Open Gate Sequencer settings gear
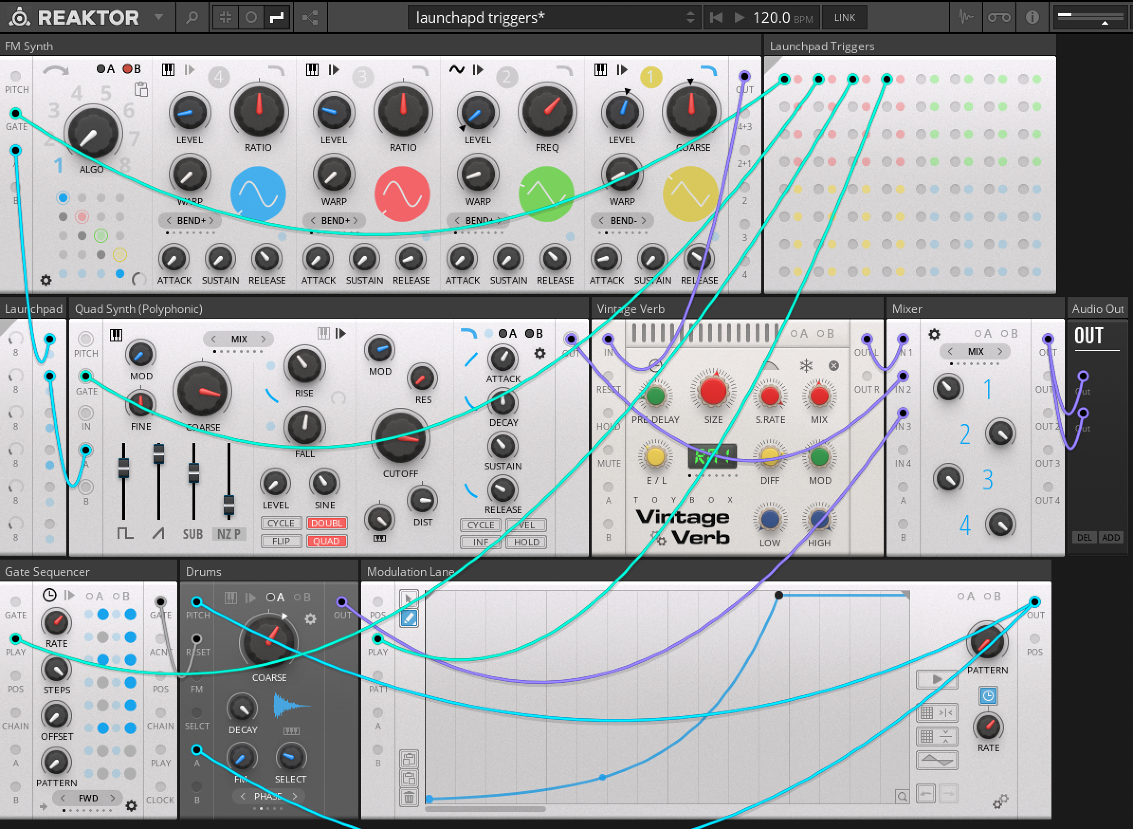 pyautogui.click(x=131, y=806)
